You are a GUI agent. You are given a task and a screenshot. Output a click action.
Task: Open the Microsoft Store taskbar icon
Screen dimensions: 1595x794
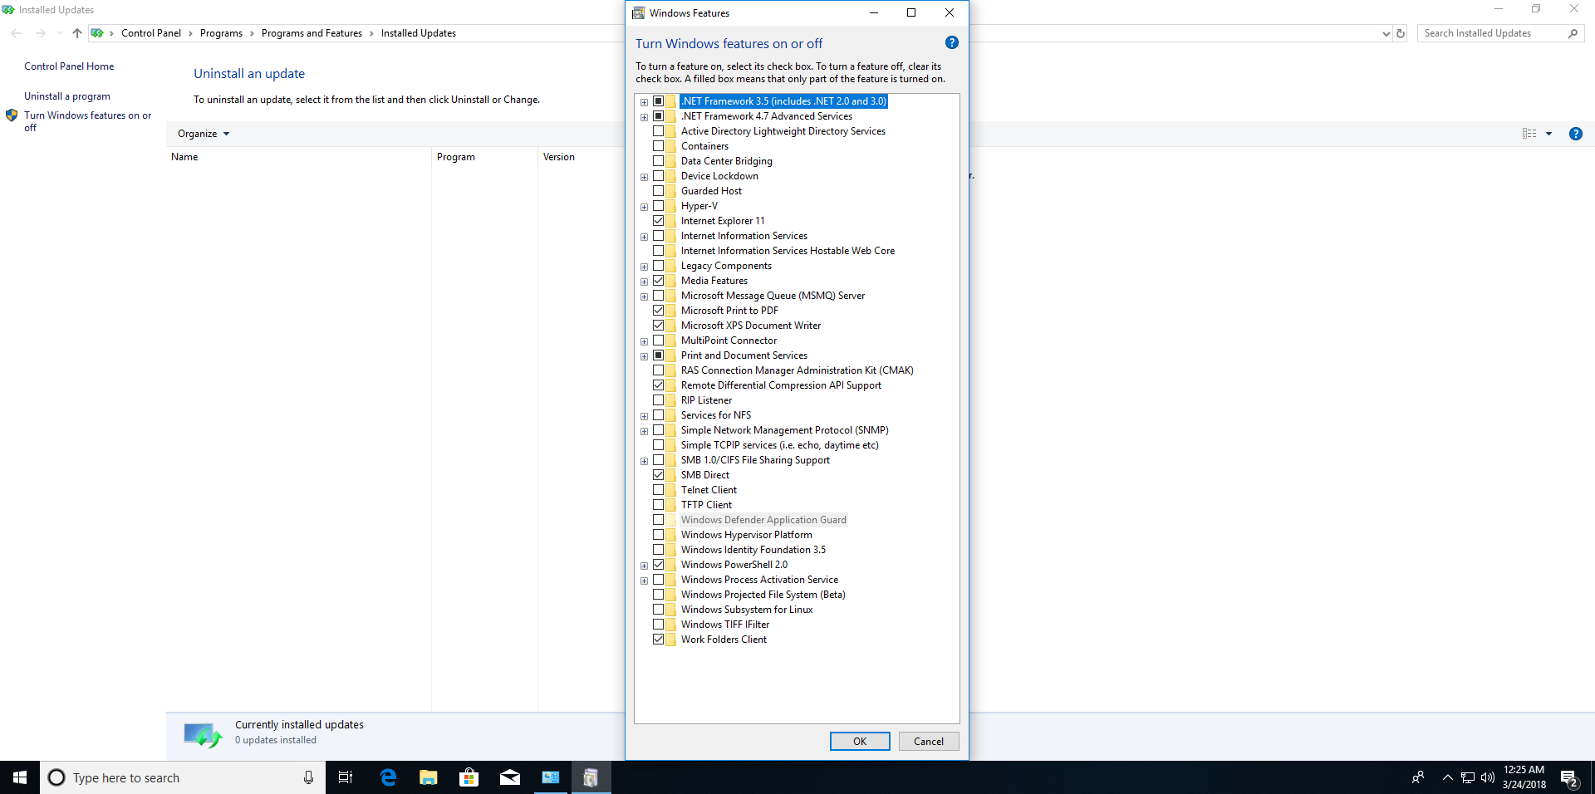[x=469, y=777]
